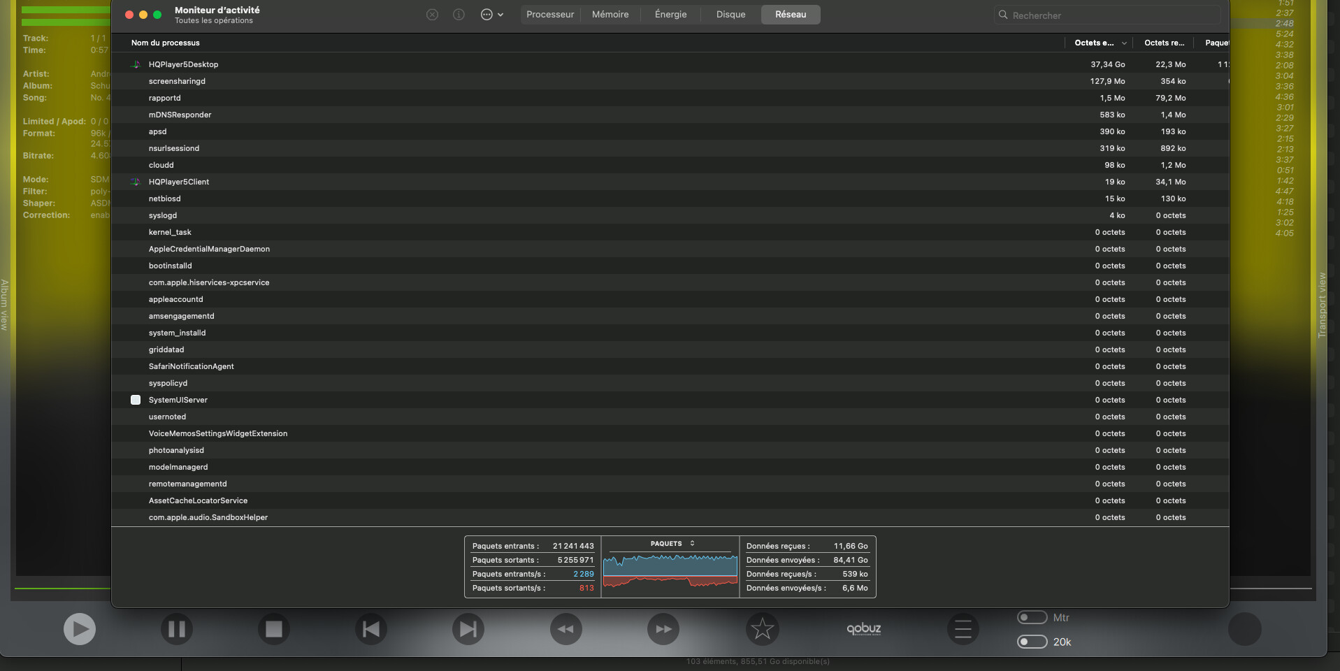Image resolution: width=1340 pixels, height=671 pixels.
Task: Select the kernel_task process row
Action: point(670,232)
